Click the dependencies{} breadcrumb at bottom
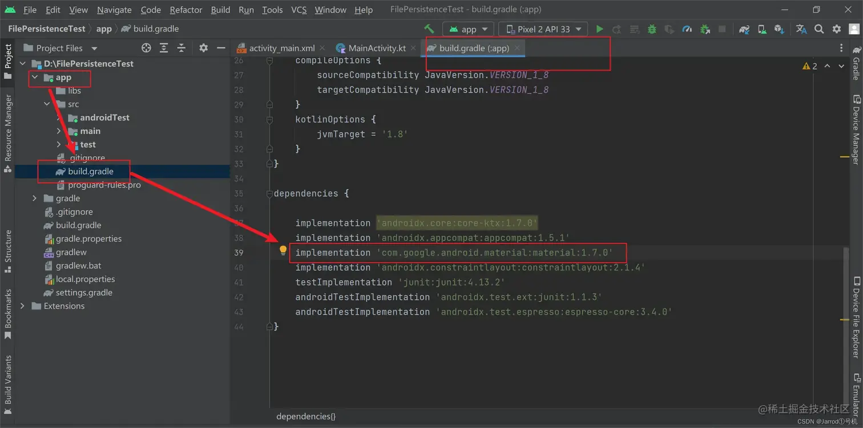Image resolution: width=863 pixels, height=428 pixels. pos(306,416)
